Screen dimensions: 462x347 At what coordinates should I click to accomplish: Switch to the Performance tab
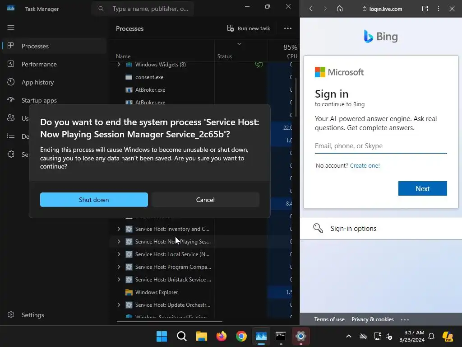tap(54, 64)
